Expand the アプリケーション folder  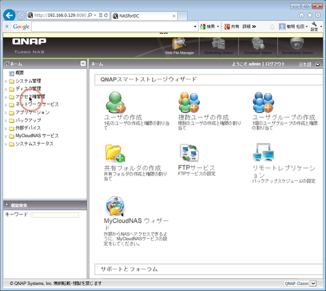click(x=6, y=113)
